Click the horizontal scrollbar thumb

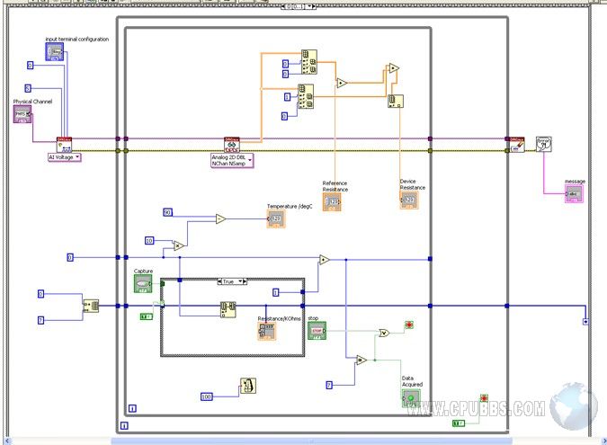(312, 441)
